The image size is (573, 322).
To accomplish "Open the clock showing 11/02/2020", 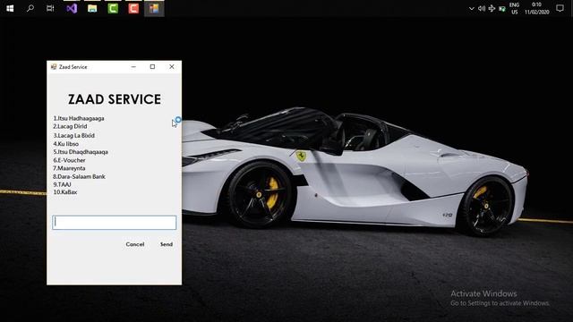I will (537, 8).
